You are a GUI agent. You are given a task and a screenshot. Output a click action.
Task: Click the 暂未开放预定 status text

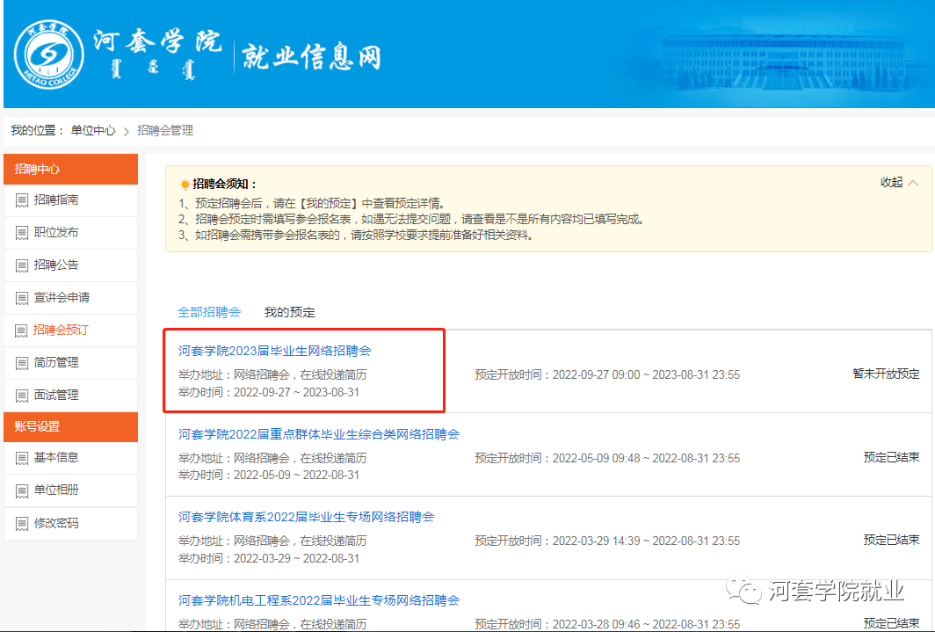[x=886, y=374]
